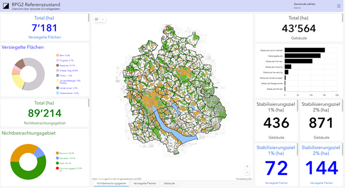345x188 pixels.
Task: Click the Gebäude Wohnen bar
Action: (299, 61)
